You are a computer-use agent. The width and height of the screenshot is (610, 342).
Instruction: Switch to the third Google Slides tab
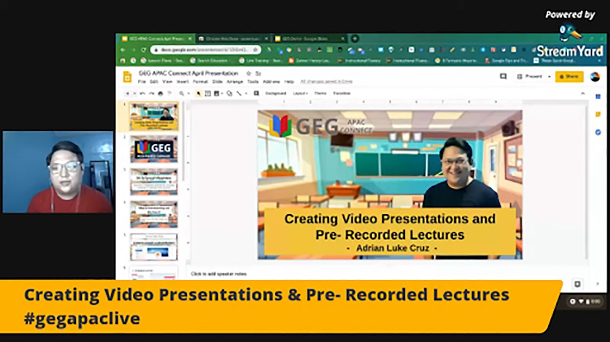click(309, 39)
